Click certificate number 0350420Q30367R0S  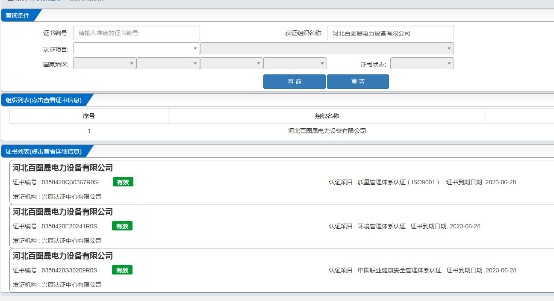point(70,182)
